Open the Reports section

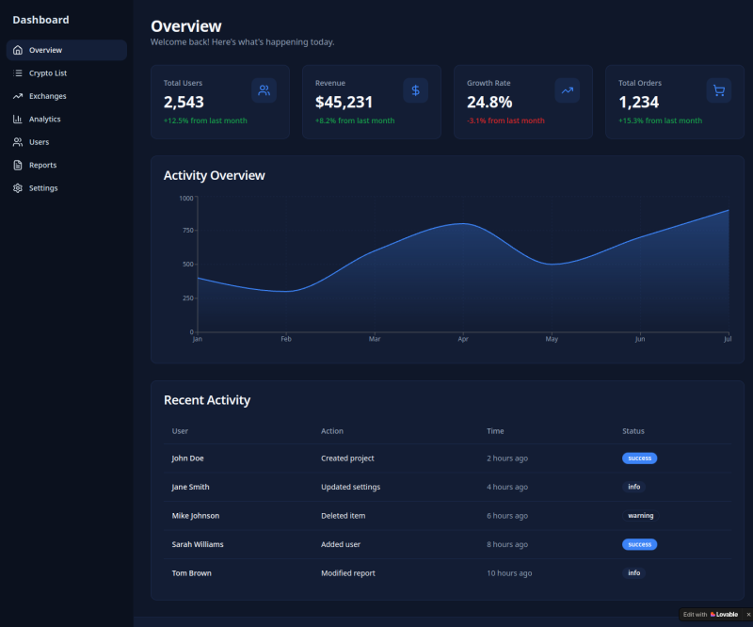pos(67,166)
